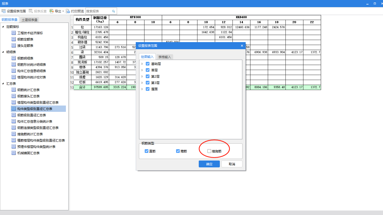This screenshot has width=383, height=215.
Task: Open the 钢筋形状统计明细表 report icon
Action: coord(14,64)
